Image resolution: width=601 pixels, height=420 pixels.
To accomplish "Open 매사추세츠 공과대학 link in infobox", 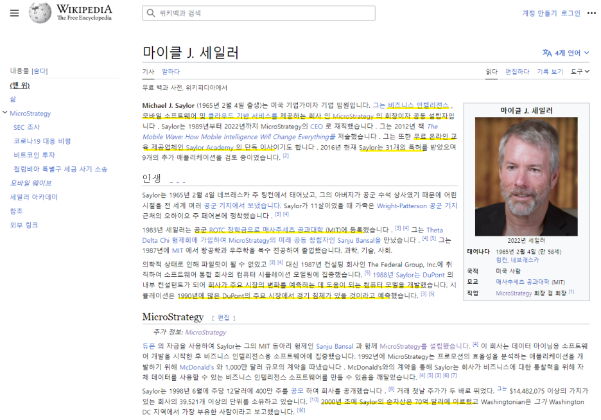I will [x=523, y=282].
